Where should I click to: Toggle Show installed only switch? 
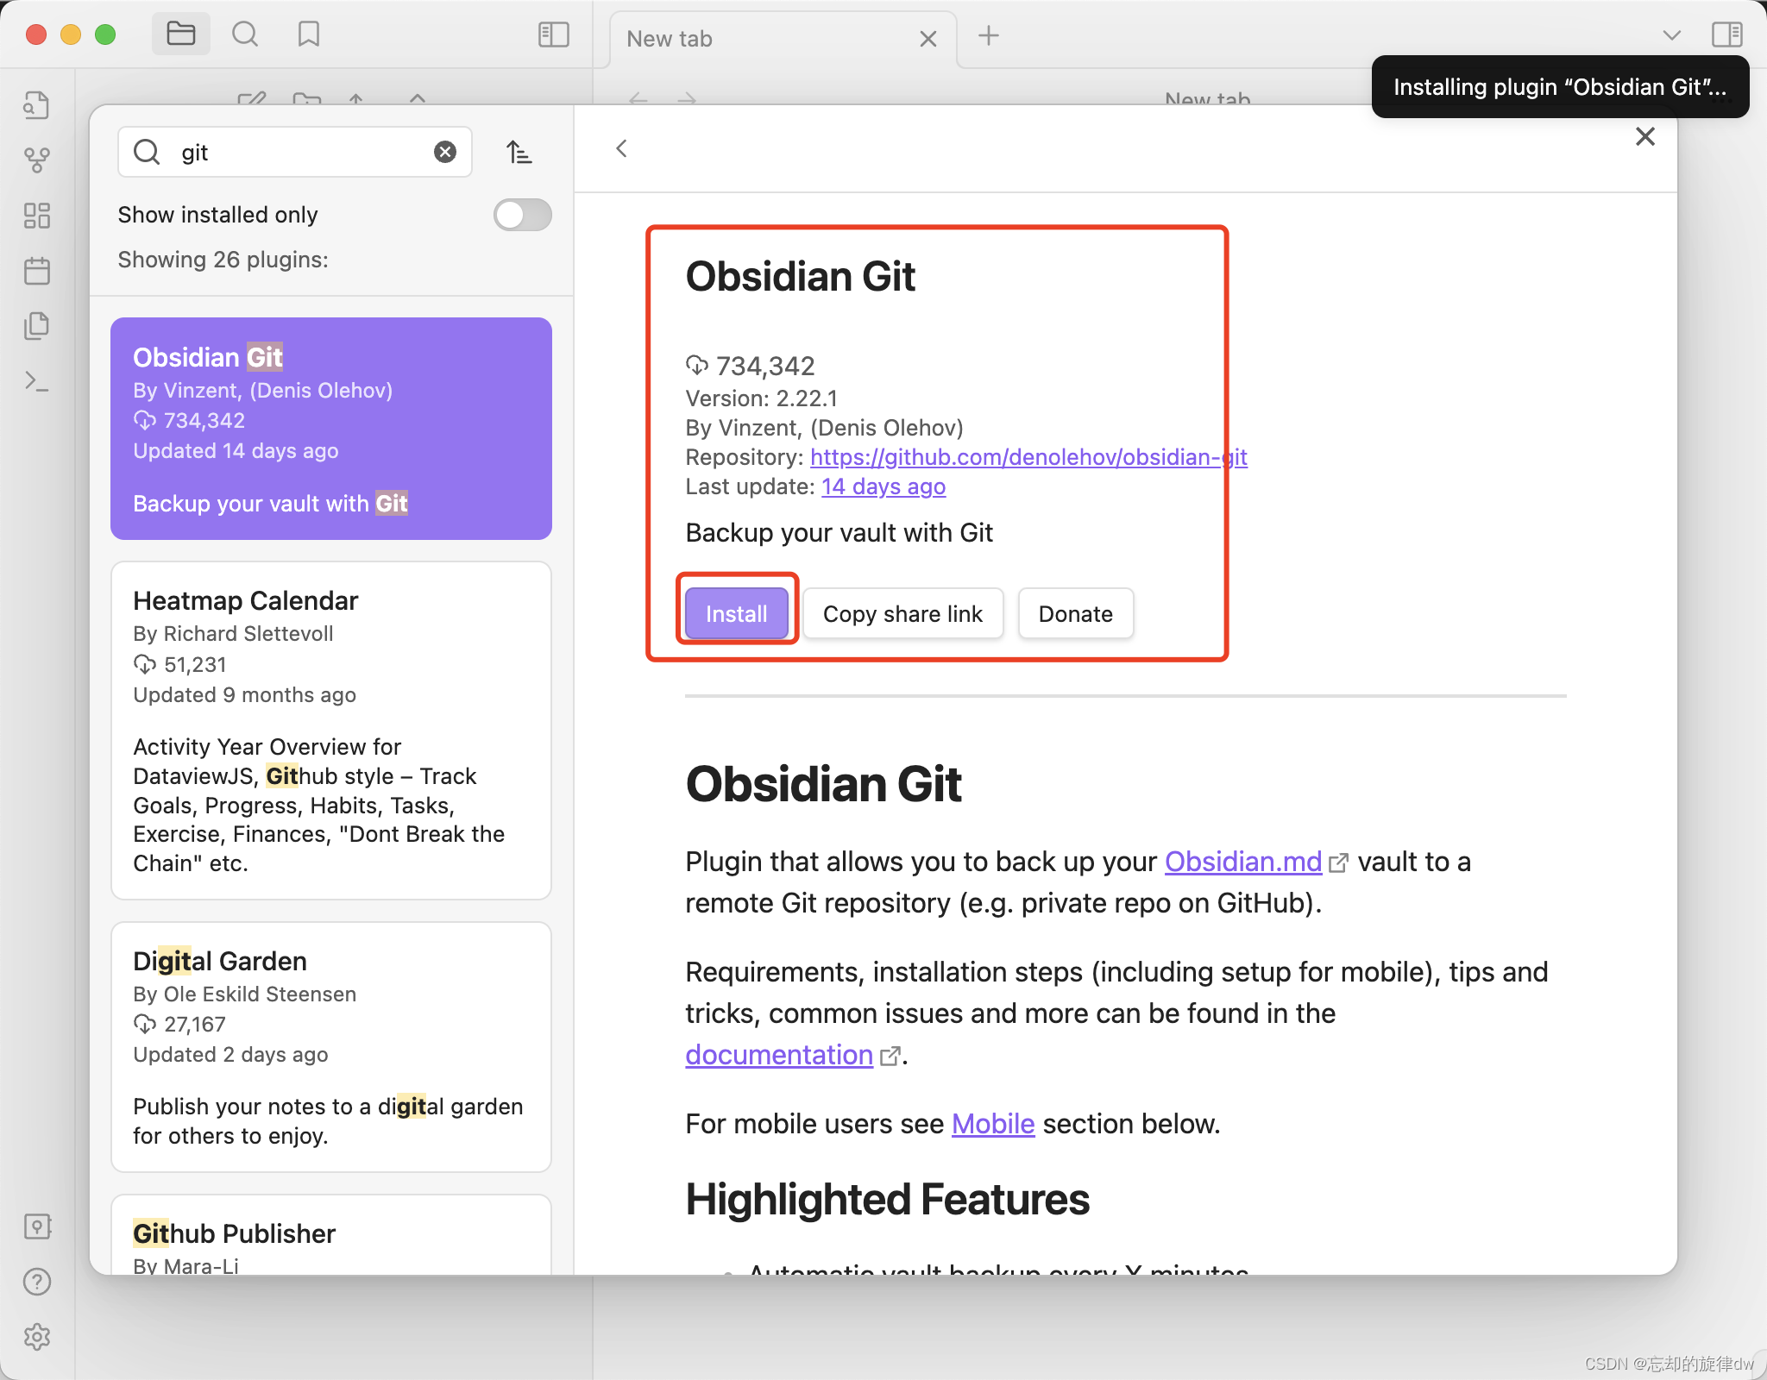coord(522,215)
